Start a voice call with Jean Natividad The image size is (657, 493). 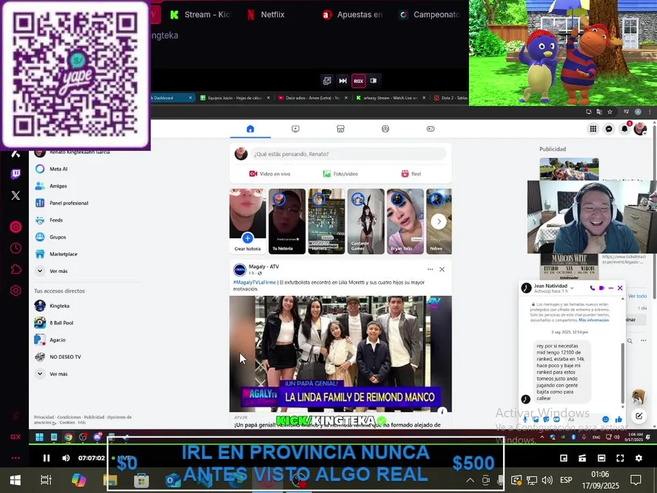pyautogui.click(x=592, y=288)
